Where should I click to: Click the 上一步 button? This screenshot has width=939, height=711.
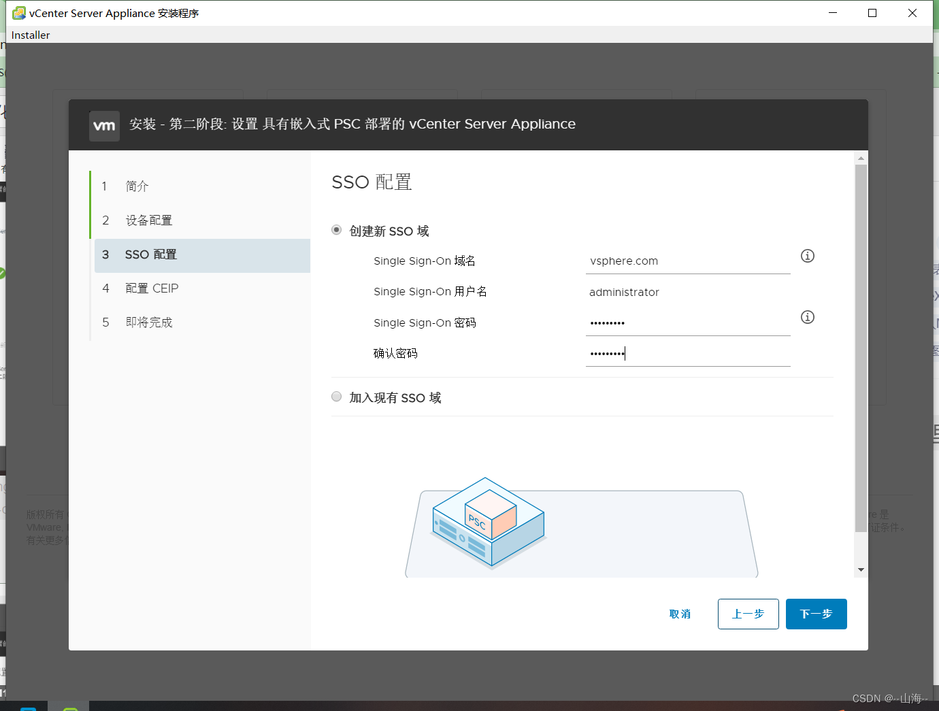coord(748,614)
